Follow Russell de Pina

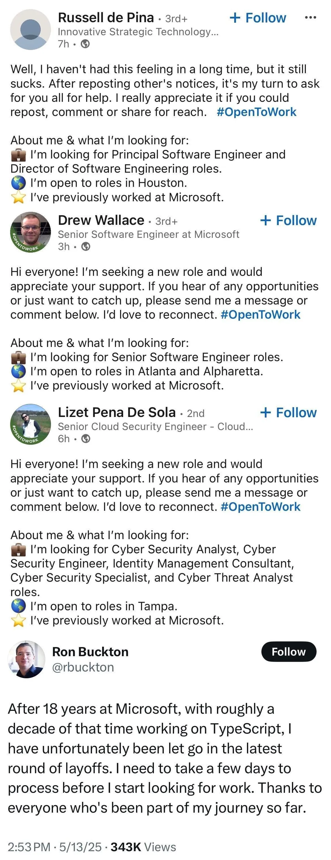(x=258, y=18)
